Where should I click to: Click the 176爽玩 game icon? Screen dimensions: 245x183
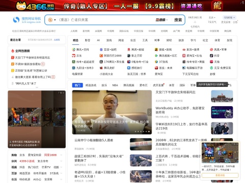pos(101,62)
